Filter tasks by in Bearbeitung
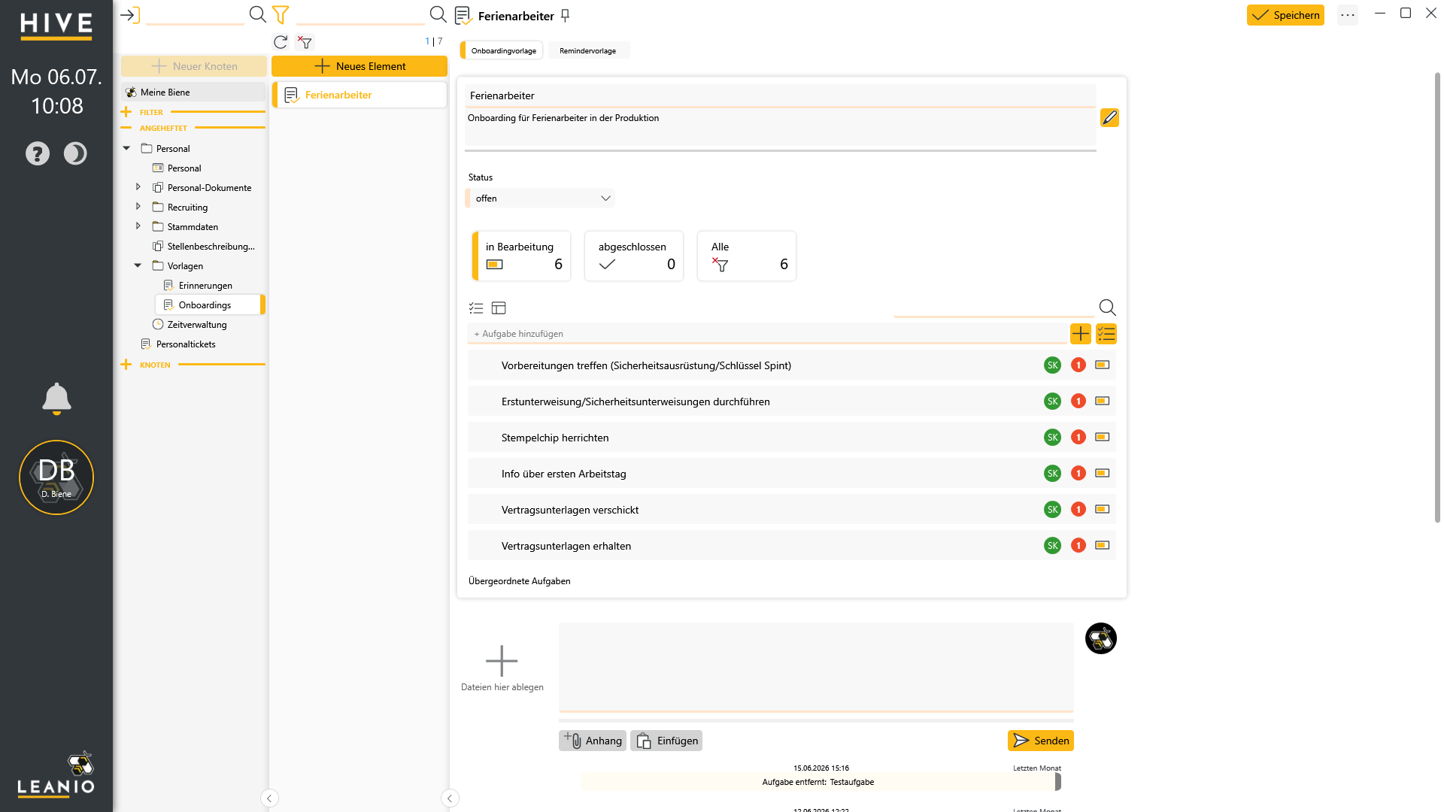 pyautogui.click(x=521, y=256)
